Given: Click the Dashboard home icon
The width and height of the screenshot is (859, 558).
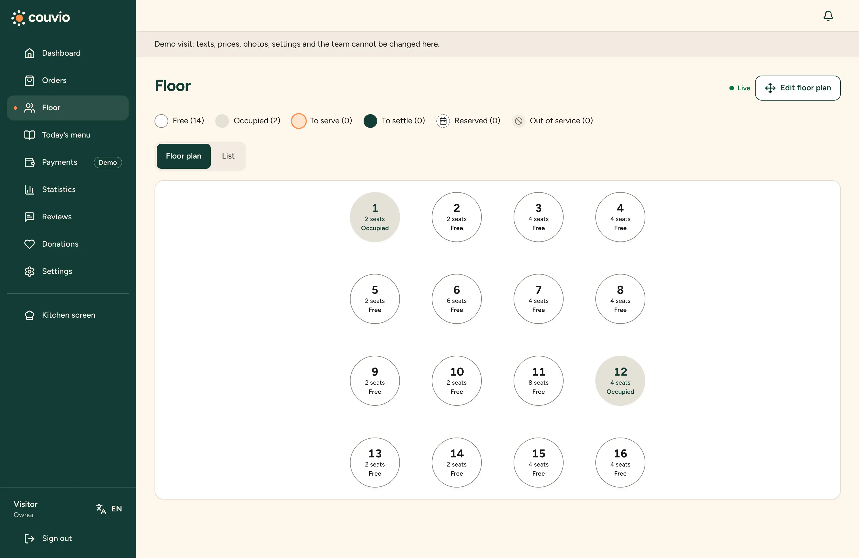Looking at the screenshot, I should pyautogui.click(x=29, y=53).
